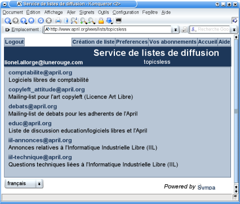Open the debats@april.org list link
Image resolution: width=240 pixels, height=204 pixels.
pos(33,107)
